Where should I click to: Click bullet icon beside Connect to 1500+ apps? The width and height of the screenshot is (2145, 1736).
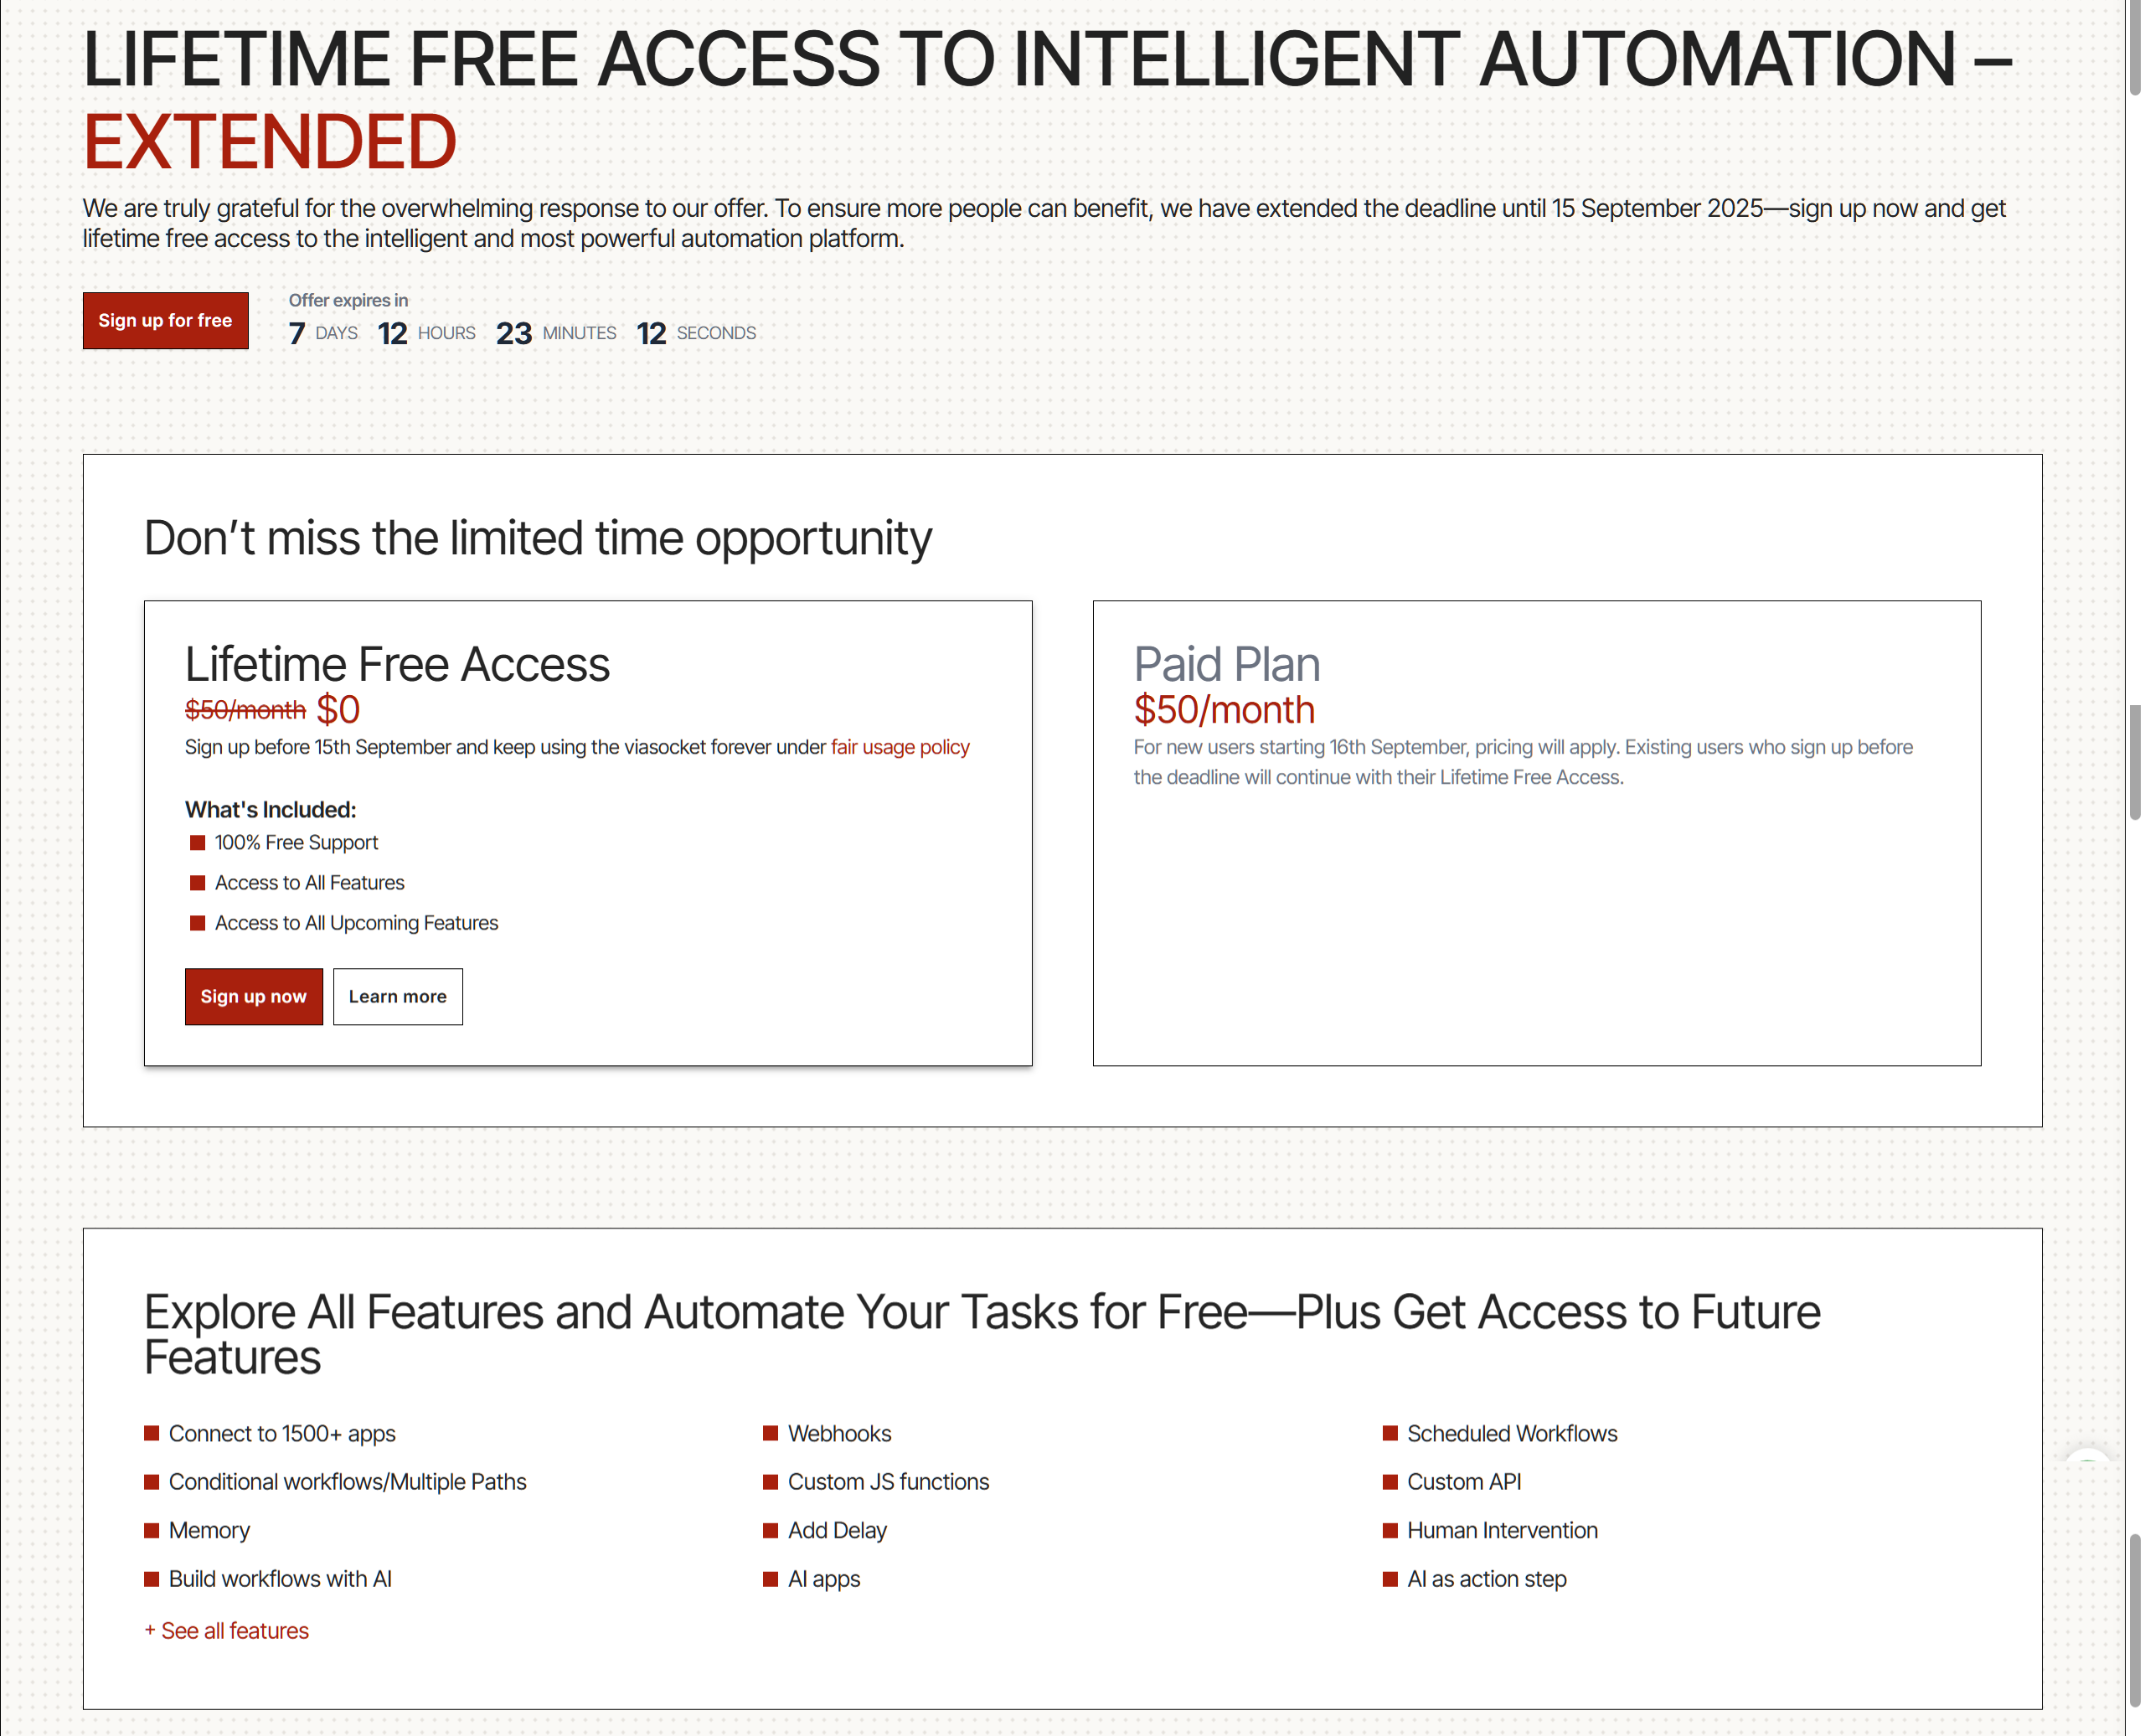tap(152, 1433)
